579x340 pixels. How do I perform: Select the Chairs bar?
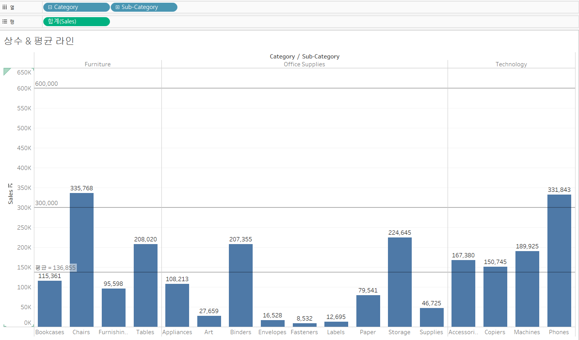tap(81, 260)
